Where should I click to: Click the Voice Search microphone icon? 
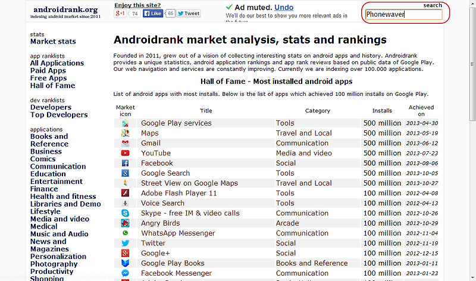(x=125, y=203)
